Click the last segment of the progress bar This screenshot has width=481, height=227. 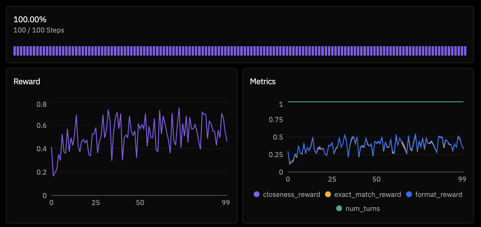click(465, 51)
